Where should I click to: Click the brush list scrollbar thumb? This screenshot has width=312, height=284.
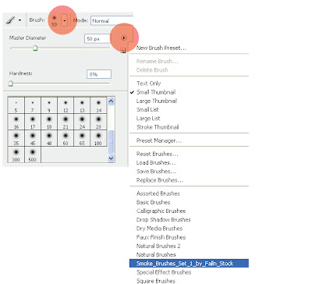click(x=111, y=142)
